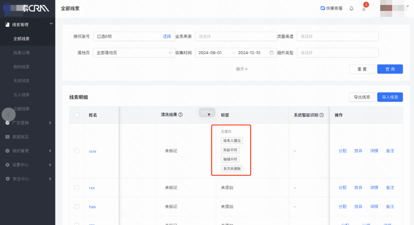
Task: Tick the checkbox for row uuu
Action: click(77, 150)
